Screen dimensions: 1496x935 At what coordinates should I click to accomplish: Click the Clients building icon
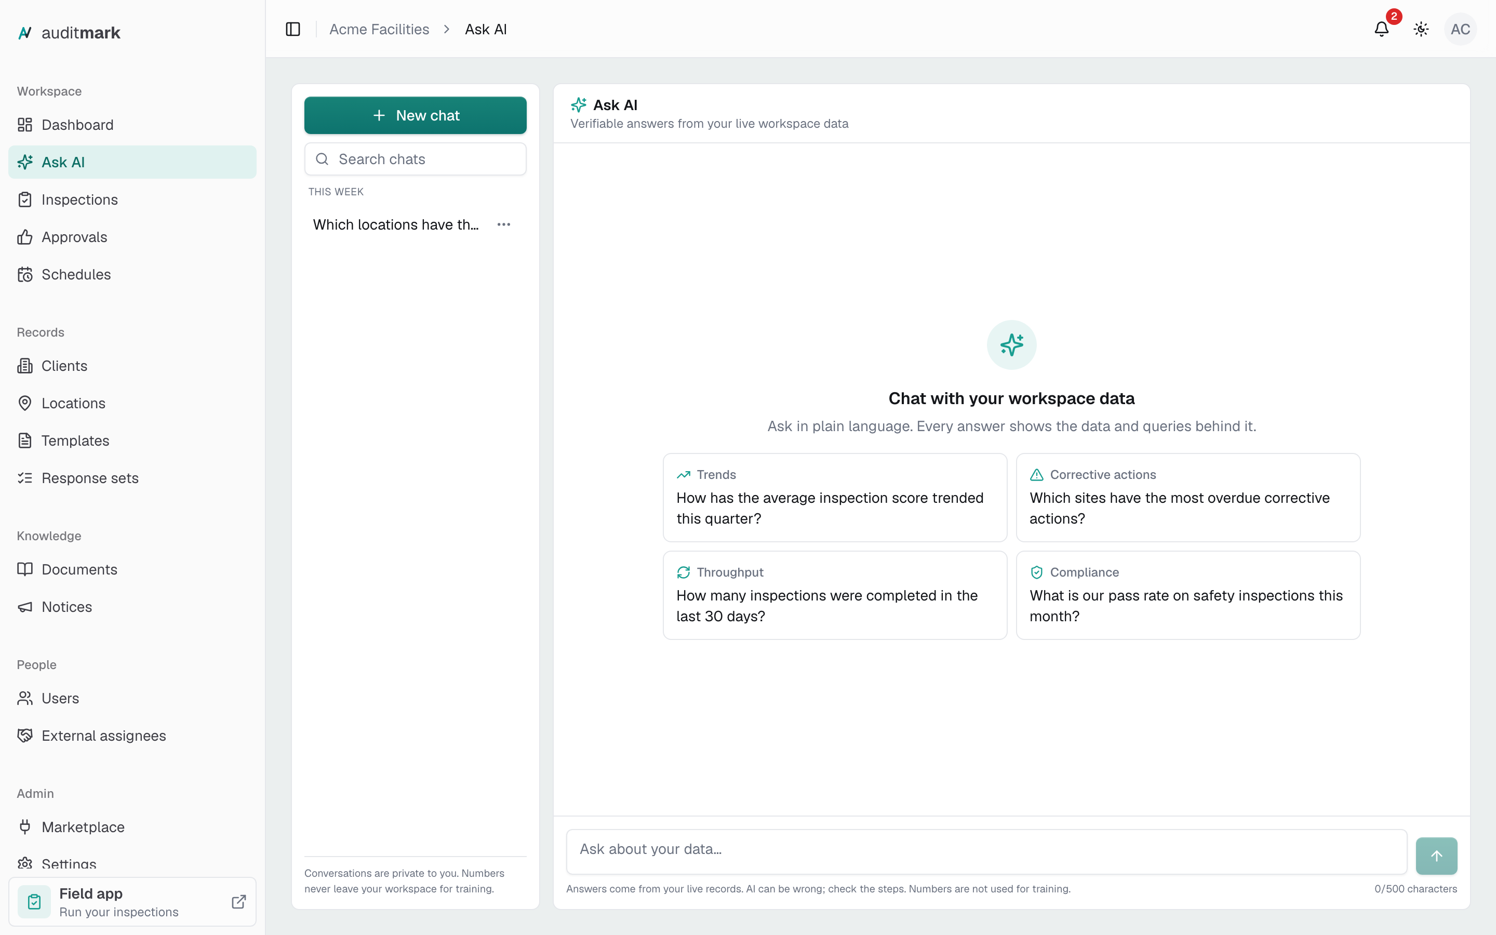pyautogui.click(x=25, y=366)
